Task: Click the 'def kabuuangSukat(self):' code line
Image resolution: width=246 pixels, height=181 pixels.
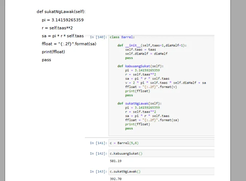Action: point(140,66)
